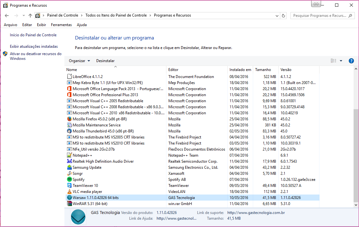
Task: Click the Pesquisar Programas e Recursos search box
Action: 319,16
